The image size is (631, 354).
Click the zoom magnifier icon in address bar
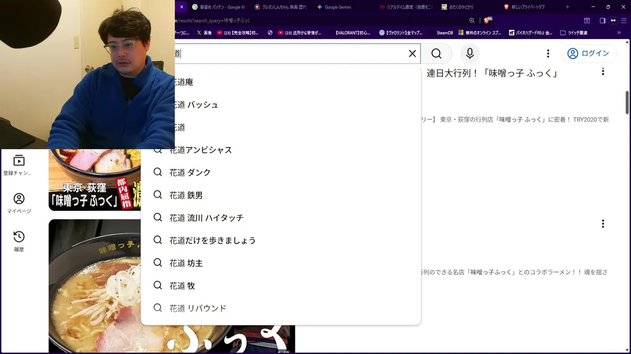pos(472,21)
